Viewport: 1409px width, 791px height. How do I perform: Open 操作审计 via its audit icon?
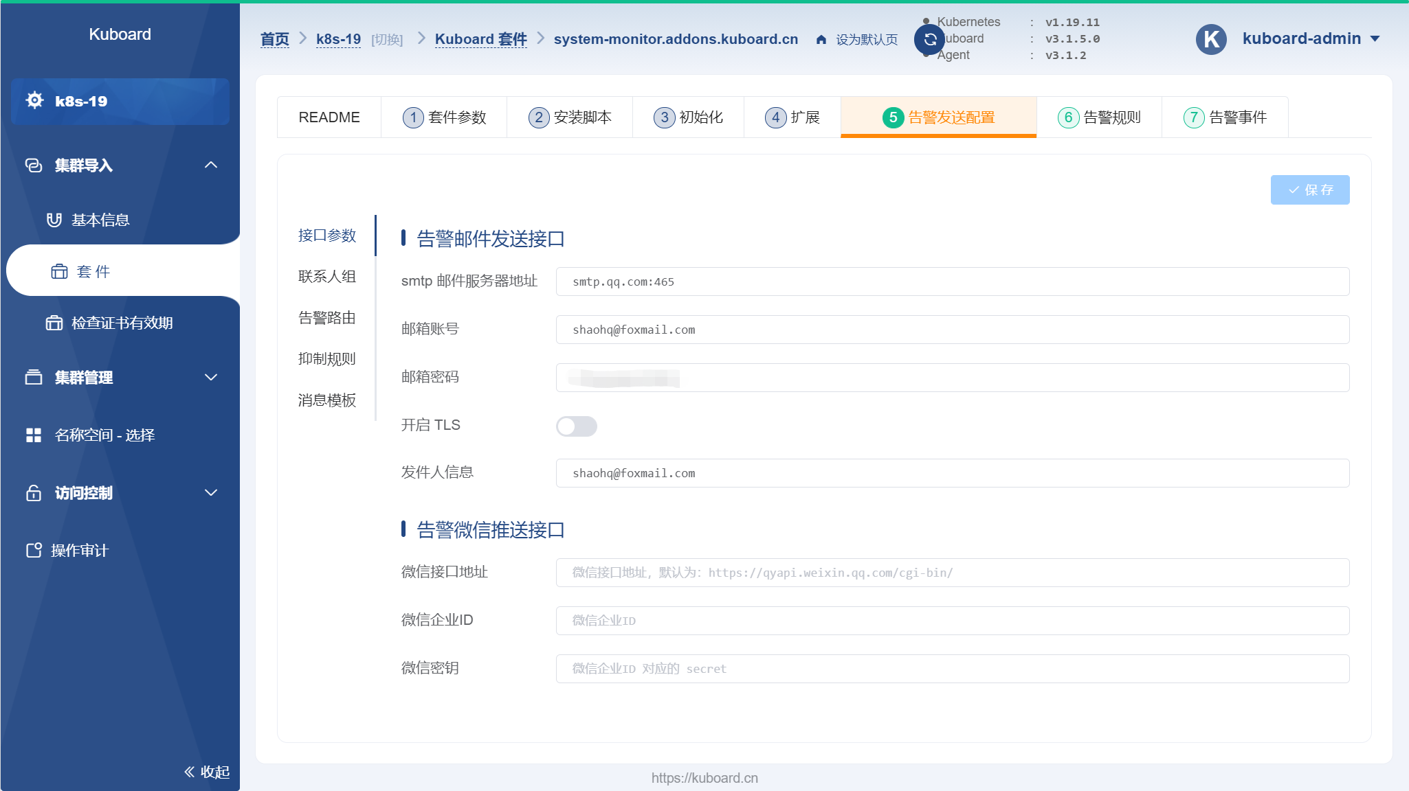pos(32,549)
